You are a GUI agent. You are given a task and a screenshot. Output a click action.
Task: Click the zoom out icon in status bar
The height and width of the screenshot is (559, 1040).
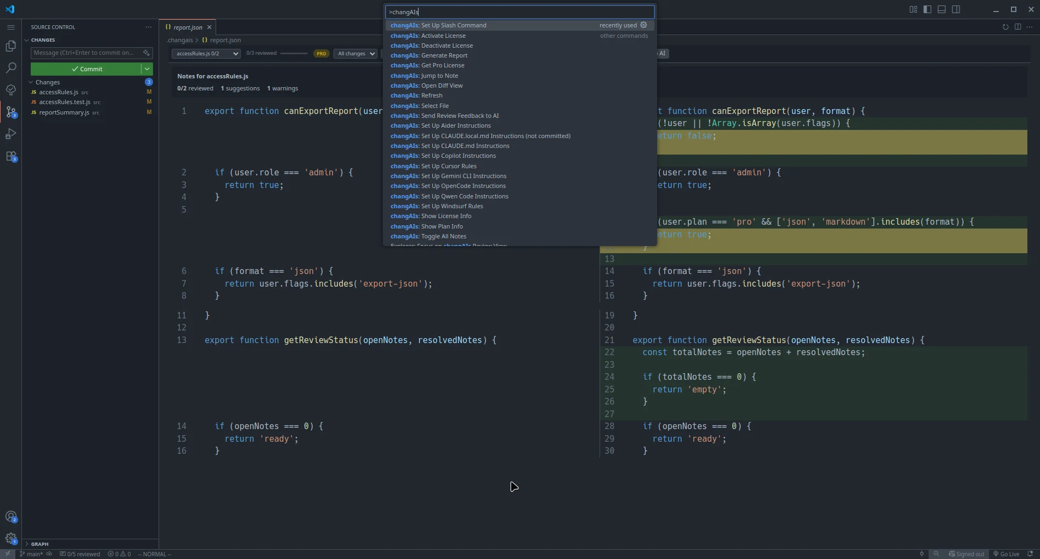[936, 554]
